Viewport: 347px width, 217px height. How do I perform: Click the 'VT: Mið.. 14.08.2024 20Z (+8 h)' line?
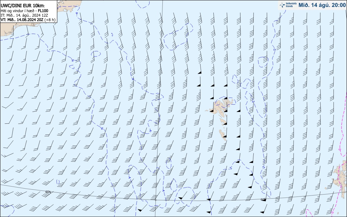(x=28, y=20)
